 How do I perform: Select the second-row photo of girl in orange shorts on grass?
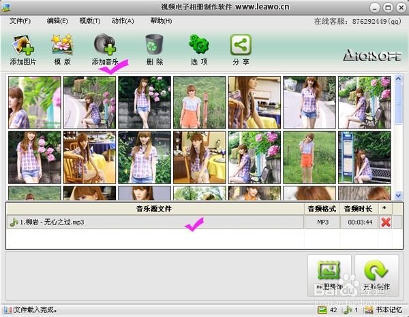click(309, 157)
